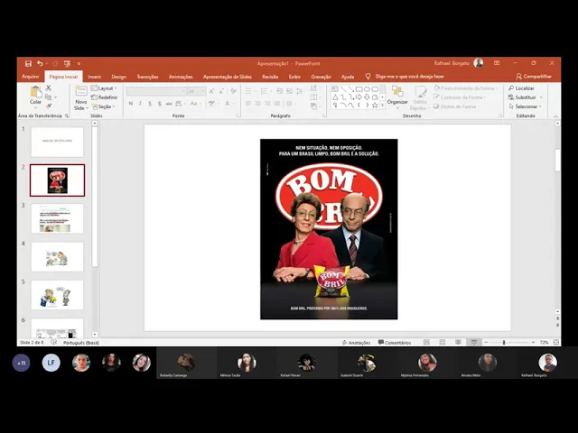
Task: Click accessibility check icon in status bar
Action: [54, 343]
